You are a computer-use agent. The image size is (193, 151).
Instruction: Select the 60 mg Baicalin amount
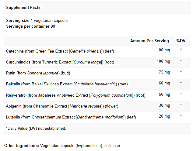(165, 83)
